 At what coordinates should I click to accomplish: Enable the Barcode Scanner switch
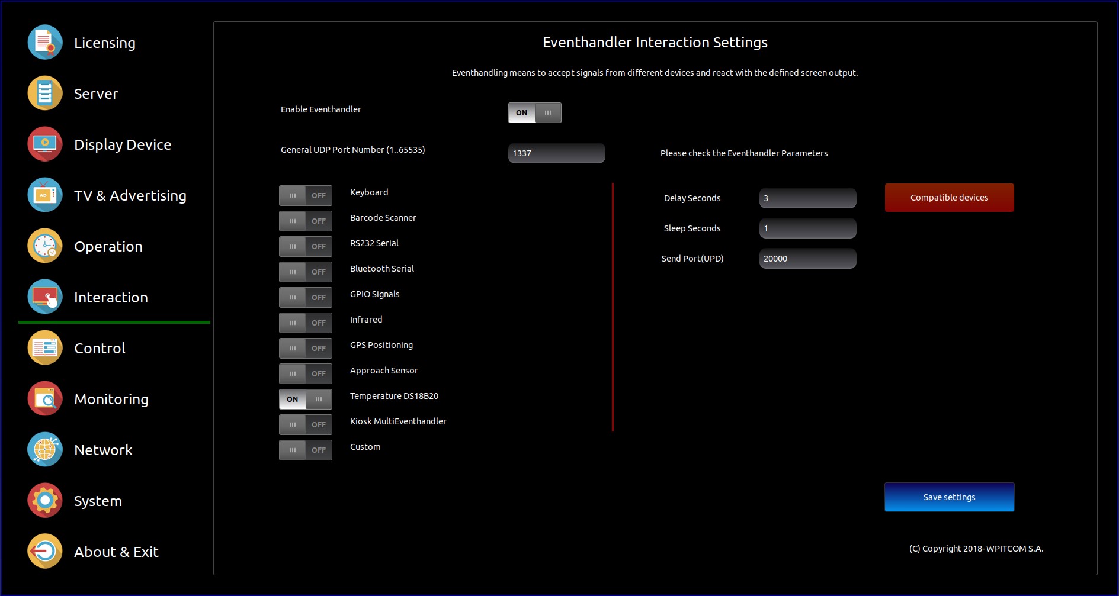(x=305, y=221)
